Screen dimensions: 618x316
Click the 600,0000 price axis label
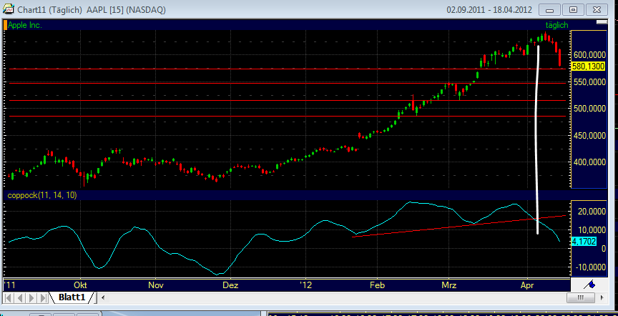588,54
